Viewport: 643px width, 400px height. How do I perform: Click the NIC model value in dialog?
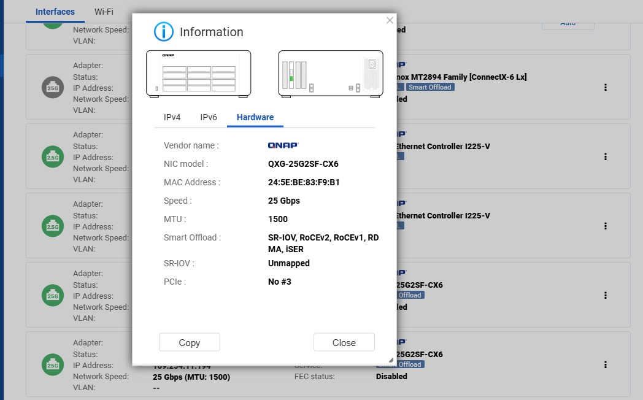coord(303,164)
